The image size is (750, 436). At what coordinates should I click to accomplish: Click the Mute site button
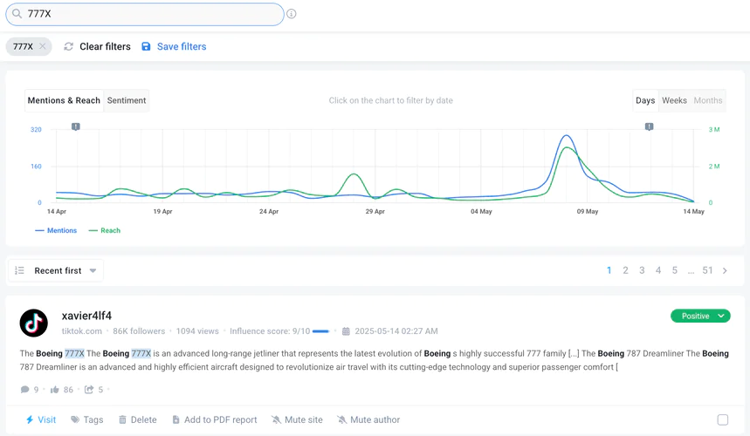(x=297, y=419)
